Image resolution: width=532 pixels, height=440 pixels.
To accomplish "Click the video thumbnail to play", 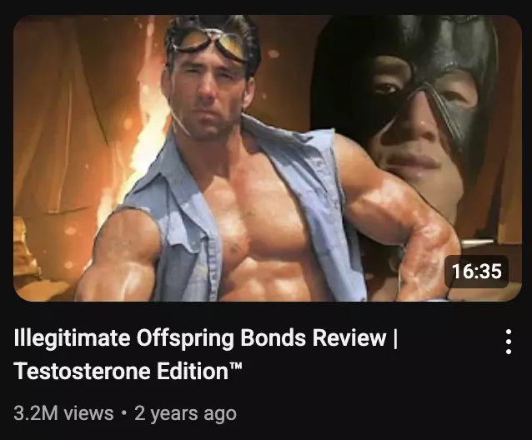I will [x=268, y=158].
